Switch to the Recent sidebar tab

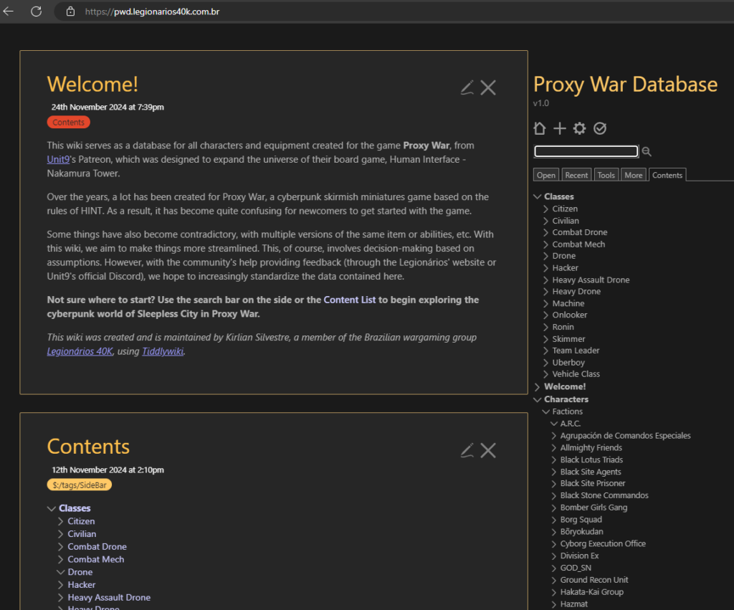tap(576, 175)
